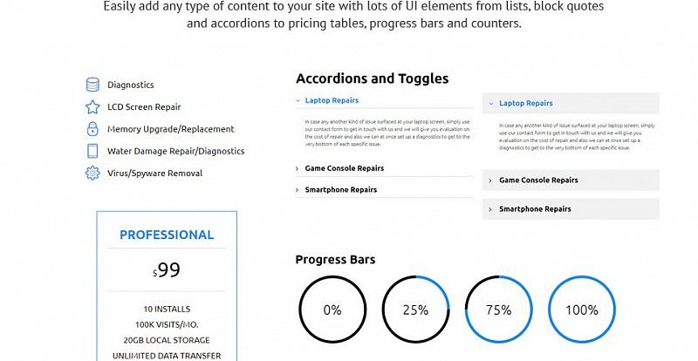This screenshot has width=698, height=361.
Task: Collapse the gray-boxed Laptop Repairs toggle
Action: [571, 103]
